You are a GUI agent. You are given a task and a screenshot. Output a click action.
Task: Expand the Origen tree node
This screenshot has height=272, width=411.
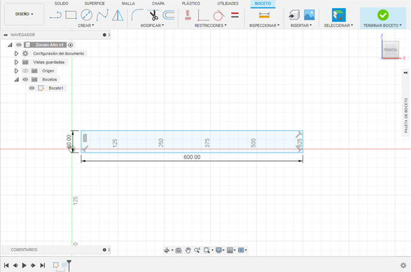16,71
